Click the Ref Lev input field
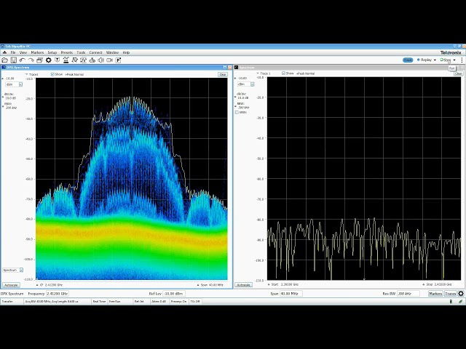Image resolution: width=466 pixels, height=349 pixels. (174, 294)
